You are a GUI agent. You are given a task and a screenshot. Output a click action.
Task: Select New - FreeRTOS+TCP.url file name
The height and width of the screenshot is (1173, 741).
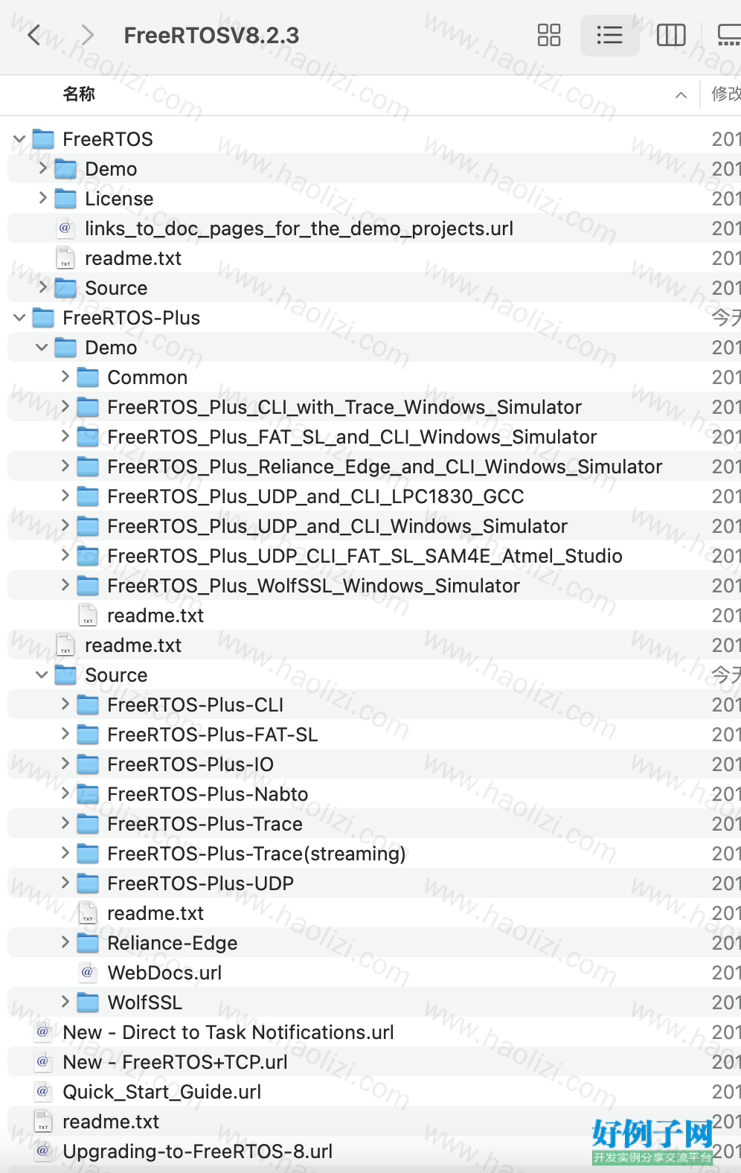pyautogui.click(x=175, y=1062)
